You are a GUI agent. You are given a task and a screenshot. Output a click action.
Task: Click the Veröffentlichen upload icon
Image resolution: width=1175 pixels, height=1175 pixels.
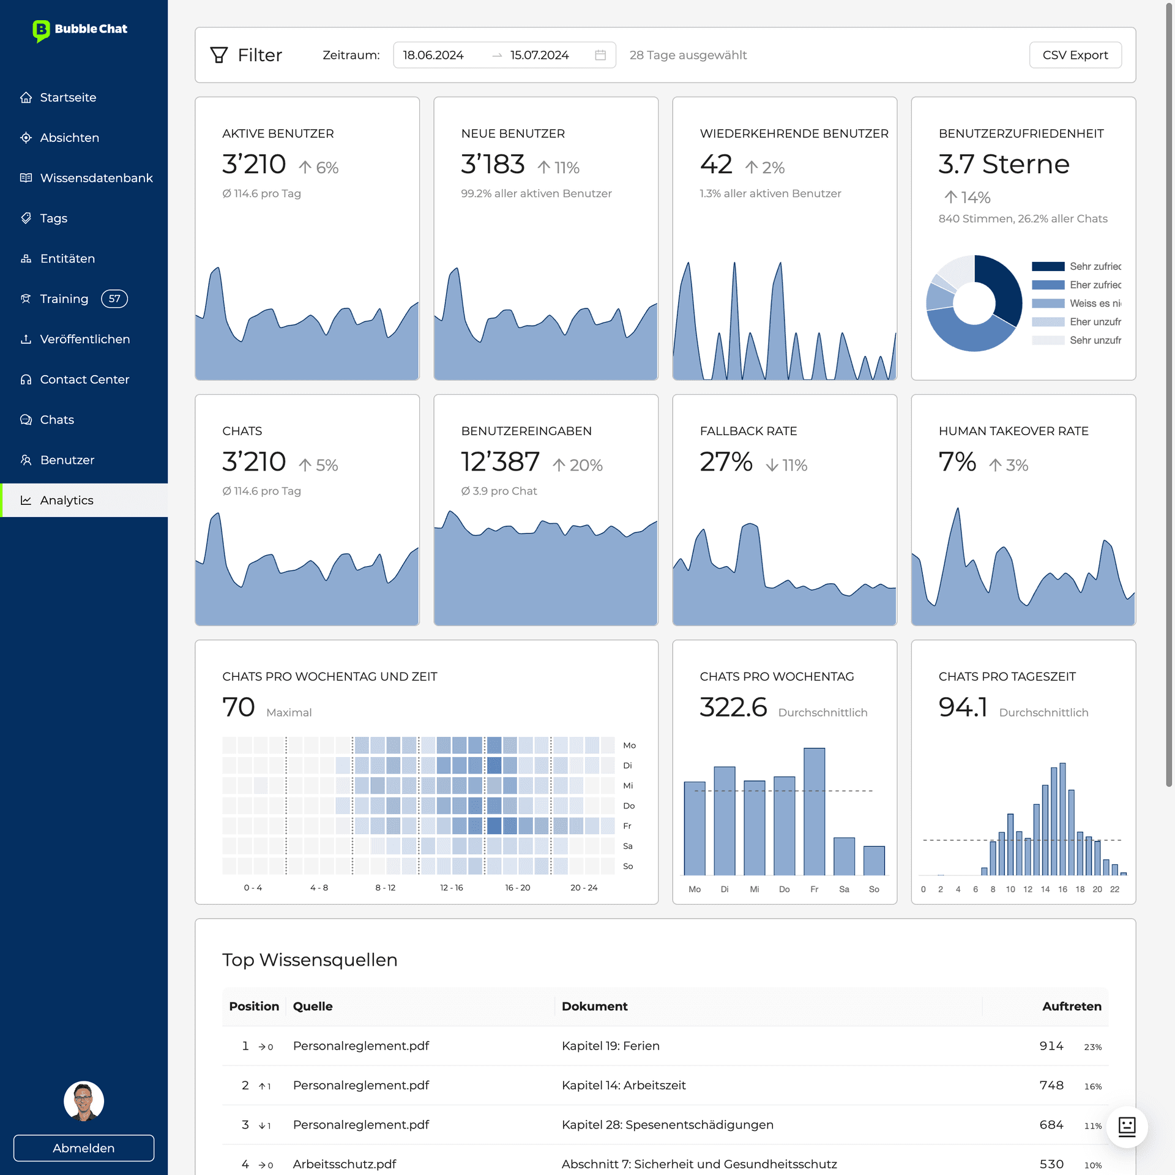26,339
